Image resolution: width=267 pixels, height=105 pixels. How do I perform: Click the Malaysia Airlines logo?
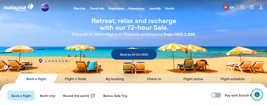click(19, 8)
